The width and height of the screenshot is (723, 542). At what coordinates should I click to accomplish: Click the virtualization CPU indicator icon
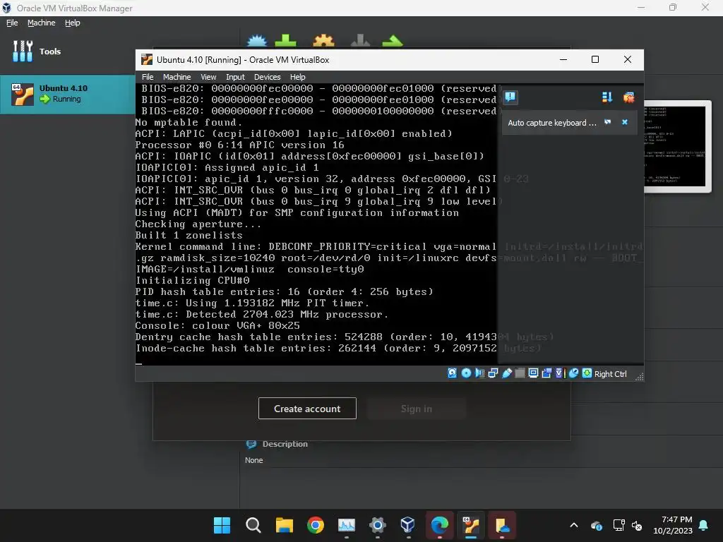pos(559,373)
